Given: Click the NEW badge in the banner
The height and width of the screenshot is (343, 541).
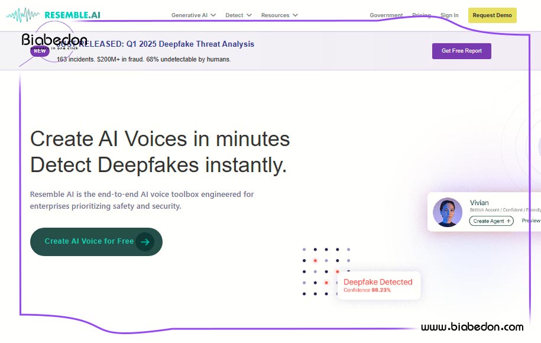Looking at the screenshot, I should (x=40, y=51).
